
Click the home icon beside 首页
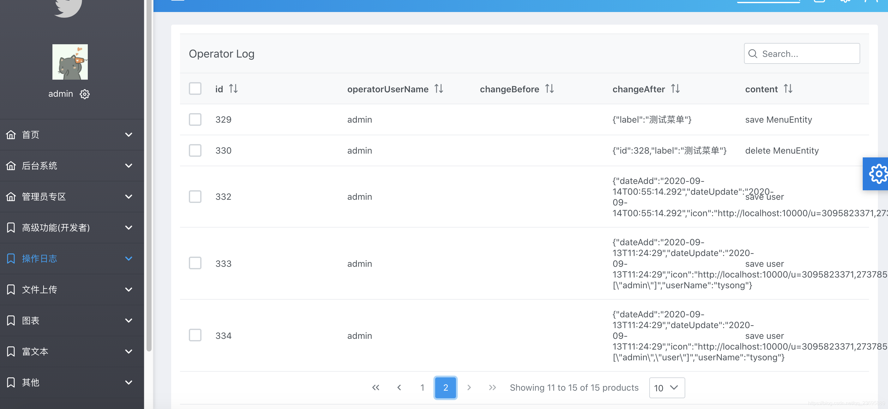click(x=11, y=135)
